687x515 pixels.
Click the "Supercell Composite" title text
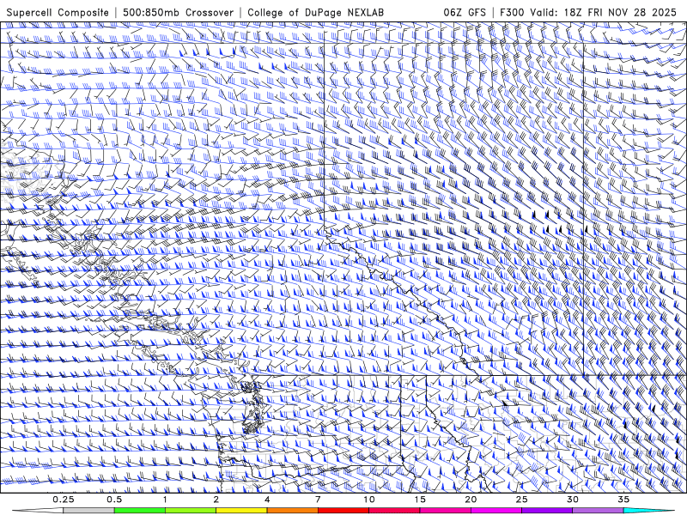click(x=58, y=12)
